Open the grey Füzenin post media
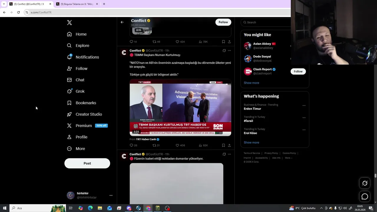The image size is (377, 212). coord(176,183)
